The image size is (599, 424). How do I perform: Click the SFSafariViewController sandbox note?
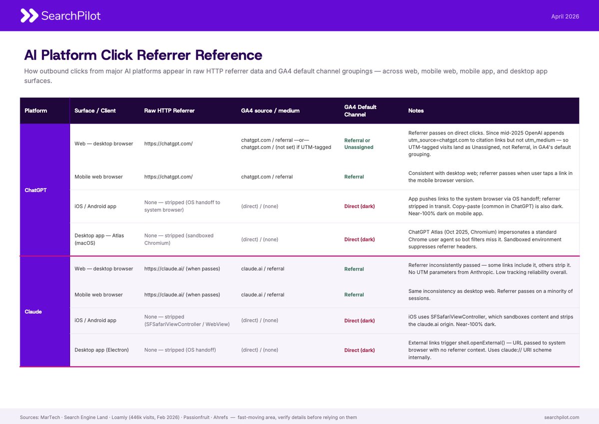(x=491, y=320)
